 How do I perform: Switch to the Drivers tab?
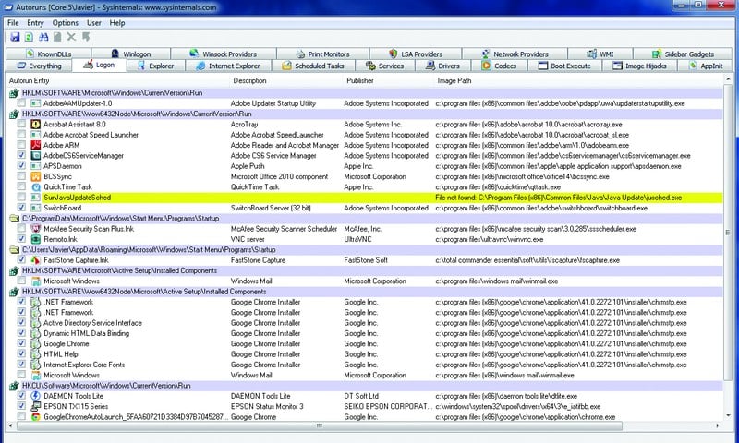tap(442, 66)
